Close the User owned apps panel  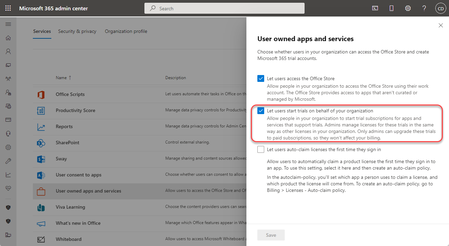[441, 25]
